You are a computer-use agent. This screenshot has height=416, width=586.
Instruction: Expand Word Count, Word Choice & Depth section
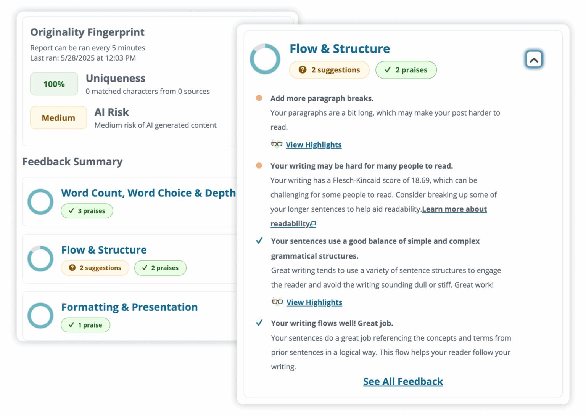pyautogui.click(x=148, y=193)
